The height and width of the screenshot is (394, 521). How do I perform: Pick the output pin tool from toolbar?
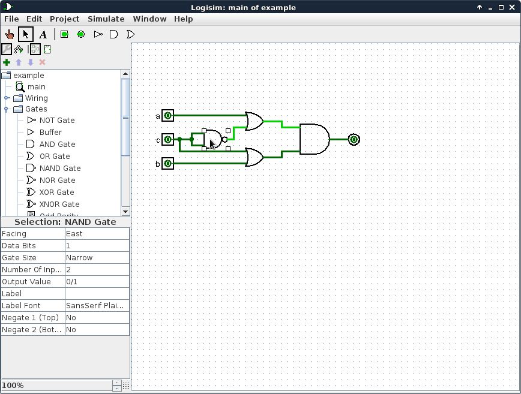pos(80,34)
